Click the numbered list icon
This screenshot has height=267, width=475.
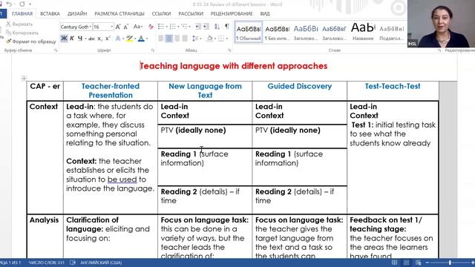click(x=173, y=27)
